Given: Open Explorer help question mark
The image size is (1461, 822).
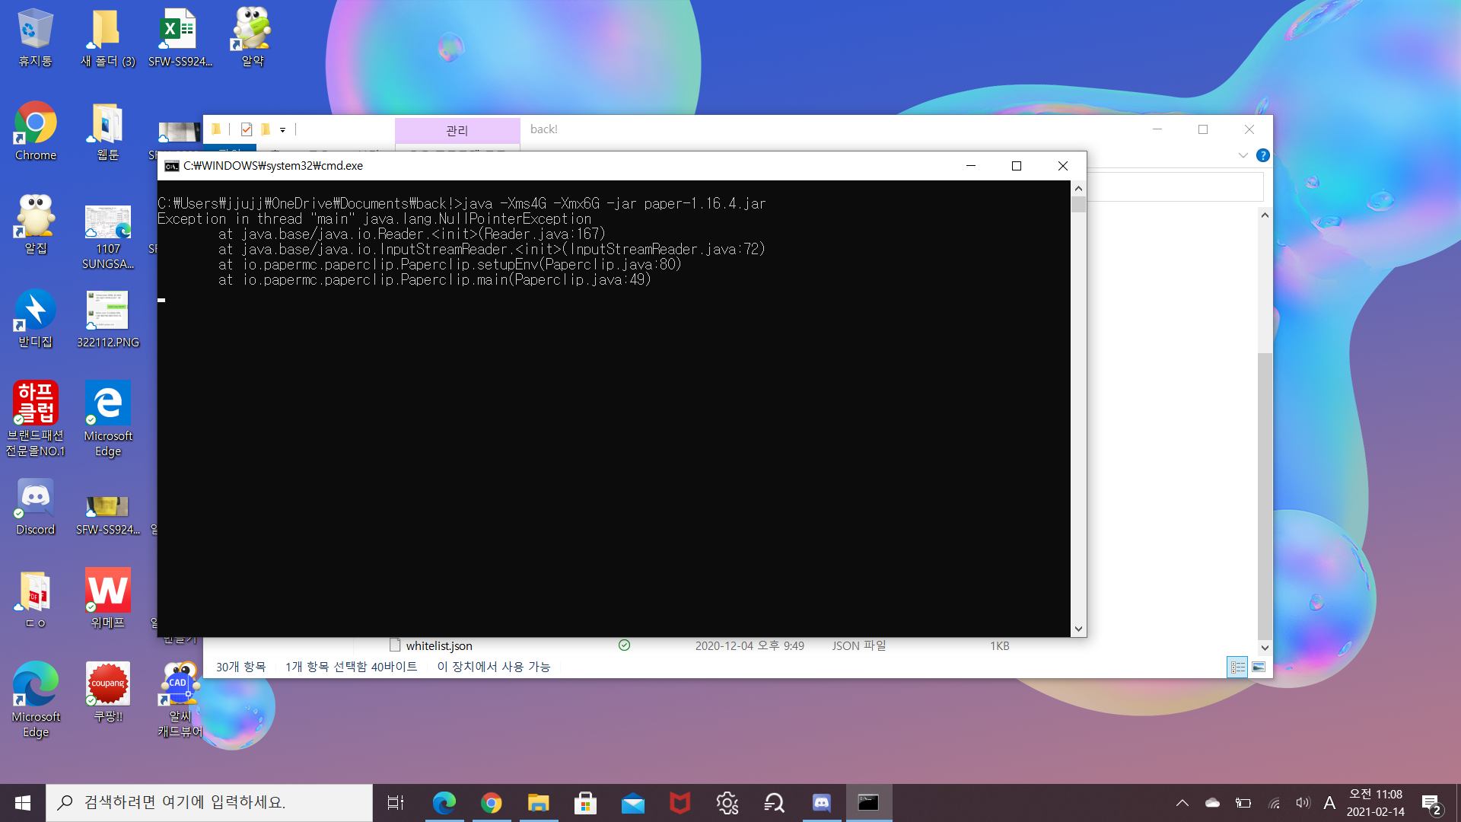Looking at the screenshot, I should click(1263, 155).
